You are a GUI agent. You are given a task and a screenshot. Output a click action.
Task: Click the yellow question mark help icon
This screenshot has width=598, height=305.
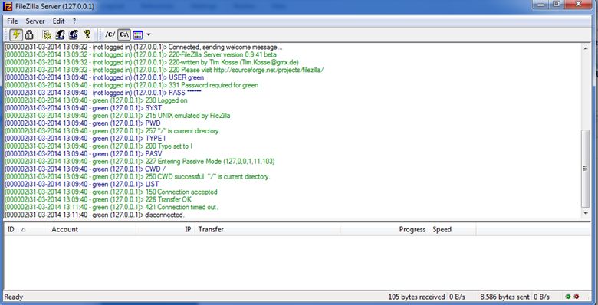pos(87,34)
